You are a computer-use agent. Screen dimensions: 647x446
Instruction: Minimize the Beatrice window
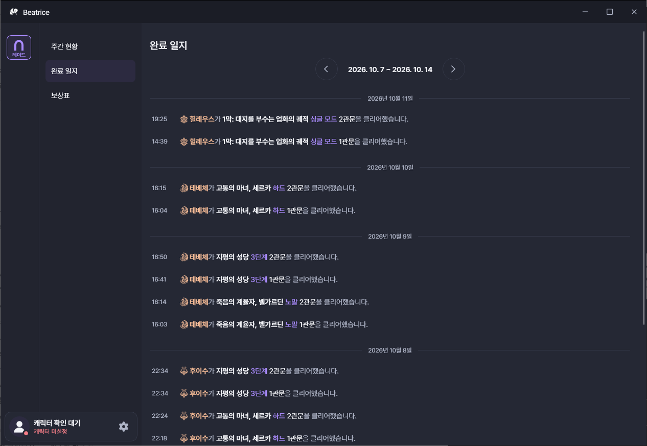tap(585, 12)
